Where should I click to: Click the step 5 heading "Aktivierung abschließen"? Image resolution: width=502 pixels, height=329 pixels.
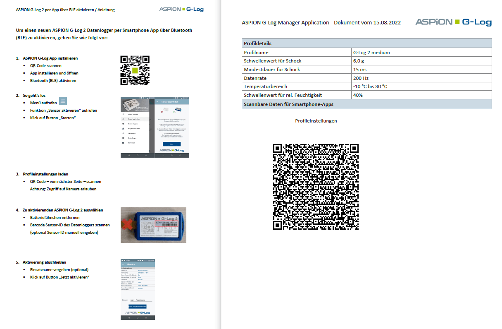44,262
